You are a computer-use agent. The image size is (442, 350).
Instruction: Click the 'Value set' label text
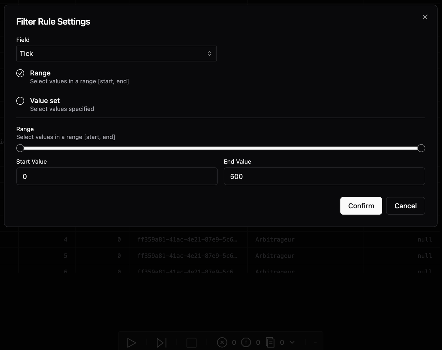pyautogui.click(x=45, y=101)
